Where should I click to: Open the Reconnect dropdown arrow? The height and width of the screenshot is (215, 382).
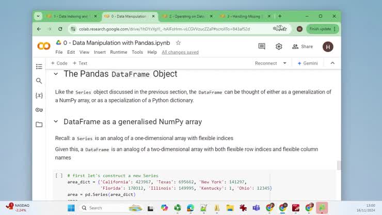tap(284, 63)
